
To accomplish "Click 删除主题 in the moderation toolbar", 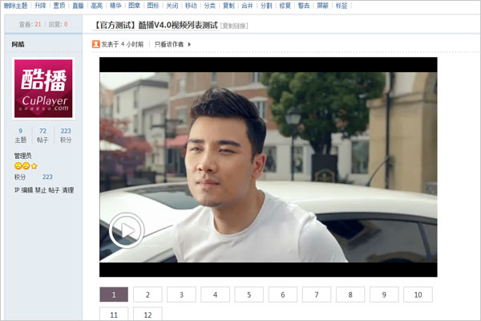I will tap(15, 5).
